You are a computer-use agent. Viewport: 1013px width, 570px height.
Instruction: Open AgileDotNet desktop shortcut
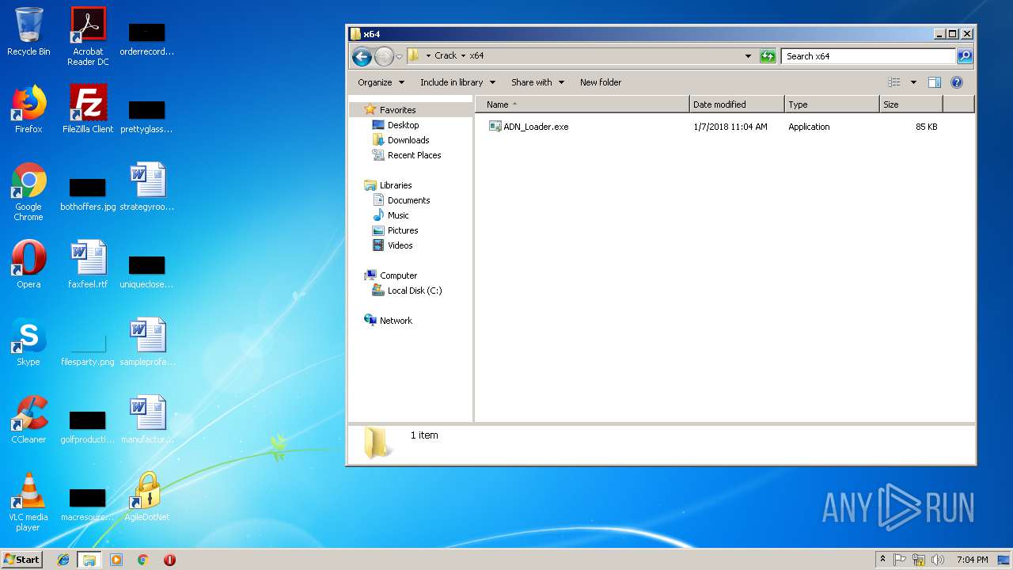(147, 497)
